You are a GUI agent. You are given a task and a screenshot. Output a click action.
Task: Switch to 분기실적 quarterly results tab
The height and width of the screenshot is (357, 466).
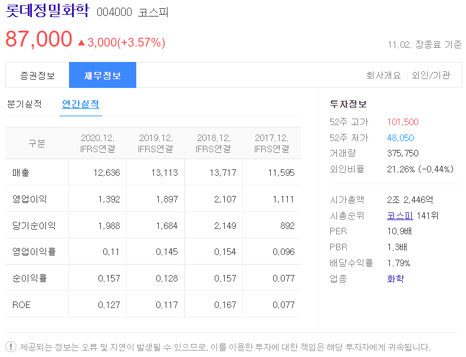[24, 104]
